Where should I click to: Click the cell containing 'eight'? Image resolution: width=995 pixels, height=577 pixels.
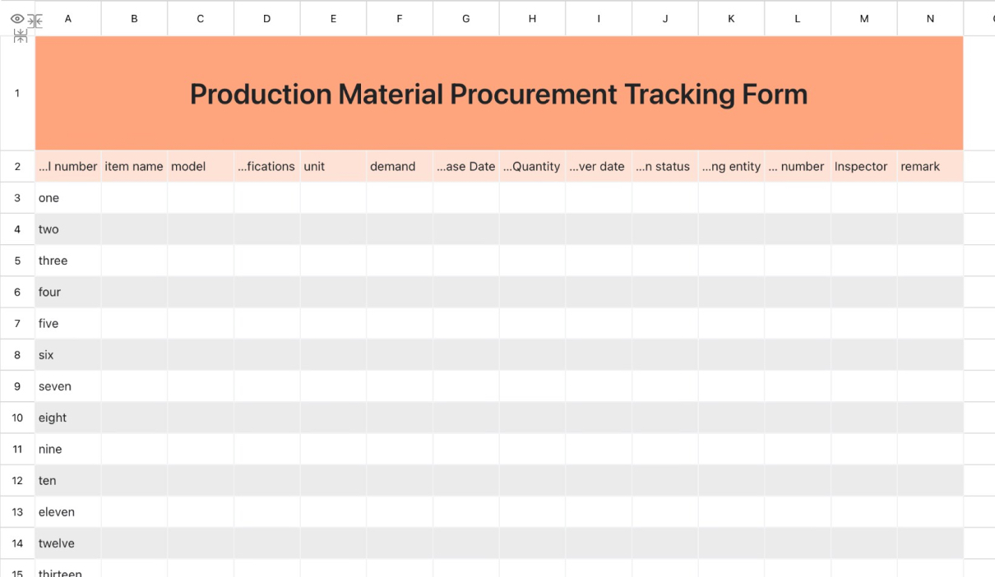68,418
